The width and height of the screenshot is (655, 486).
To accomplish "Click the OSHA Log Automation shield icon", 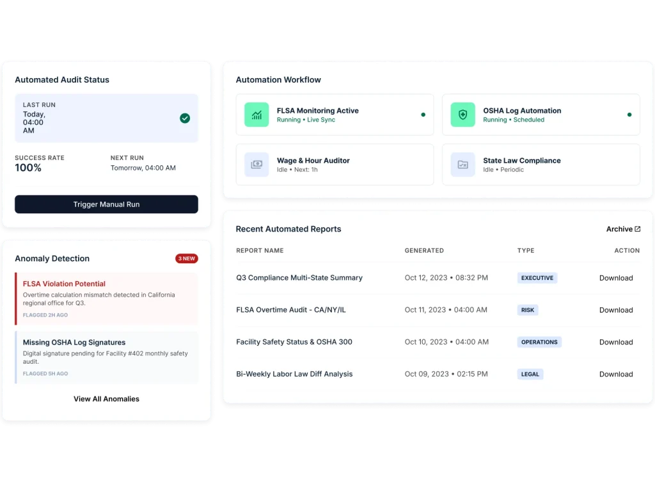I will click(462, 115).
